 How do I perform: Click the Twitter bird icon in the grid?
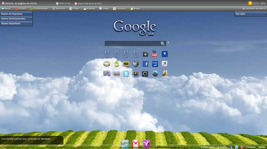(126, 74)
